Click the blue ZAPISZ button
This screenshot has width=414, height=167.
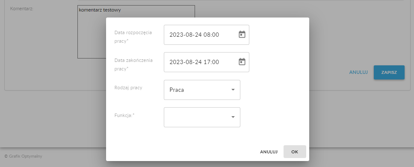pos(389,72)
